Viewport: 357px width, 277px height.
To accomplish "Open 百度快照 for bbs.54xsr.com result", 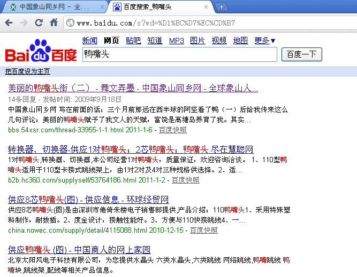I will coord(172,130).
